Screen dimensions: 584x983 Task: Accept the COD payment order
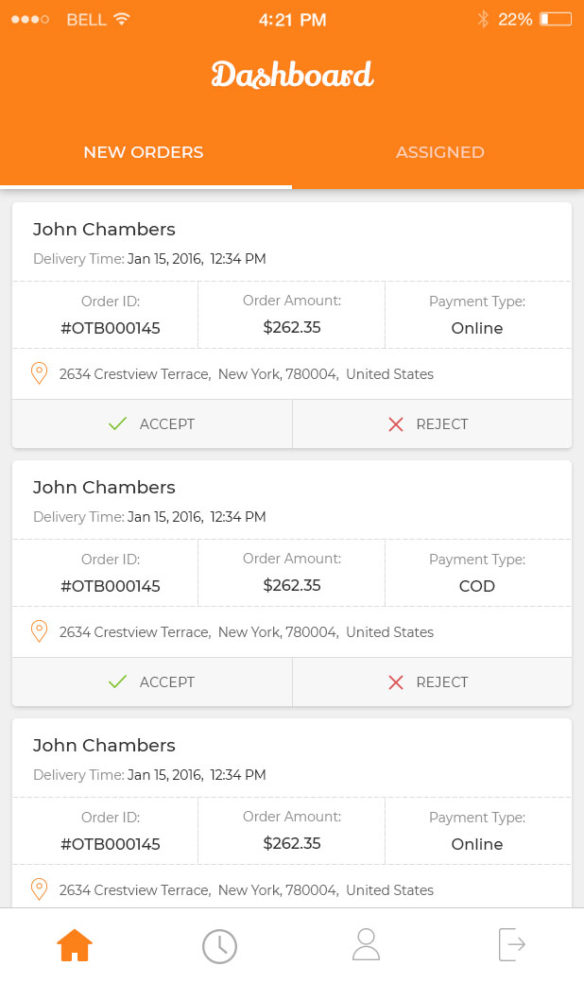(x=152, y=682)
